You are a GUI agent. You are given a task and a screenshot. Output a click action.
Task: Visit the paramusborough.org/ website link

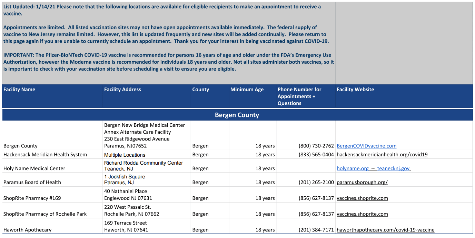[x=362, y=182]
